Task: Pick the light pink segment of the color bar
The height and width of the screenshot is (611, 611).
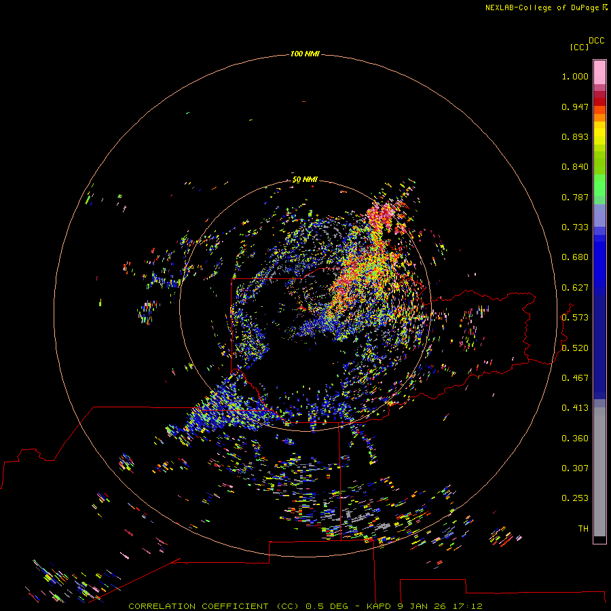Action: 599,73
